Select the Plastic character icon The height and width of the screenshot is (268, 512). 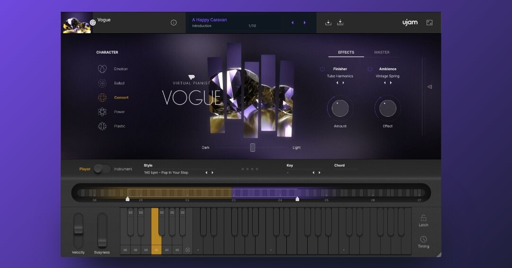click(102, 126)
